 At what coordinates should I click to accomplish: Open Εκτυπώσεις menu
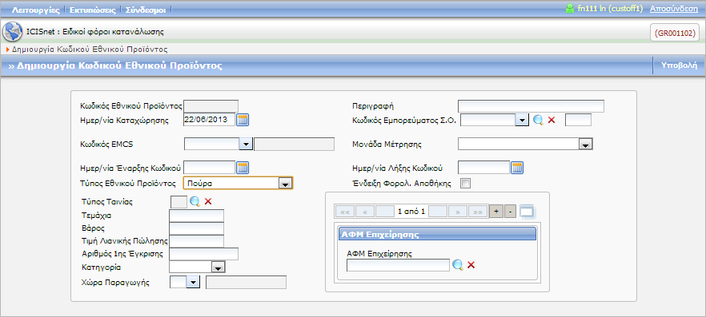pyautogui.click(x=93, y=10)
